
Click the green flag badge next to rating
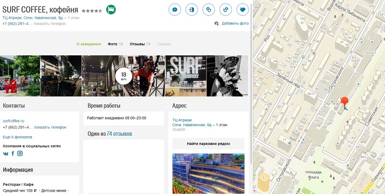click(111, 10)
